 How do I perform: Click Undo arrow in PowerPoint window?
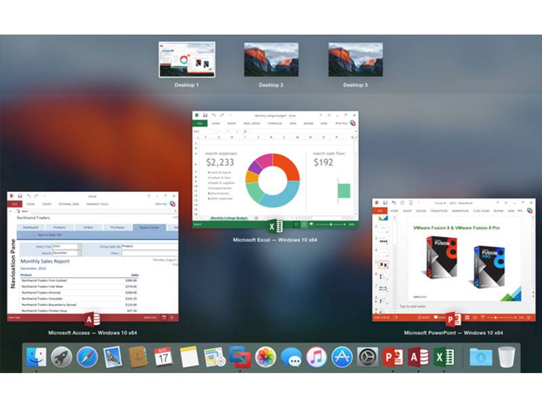394,202
